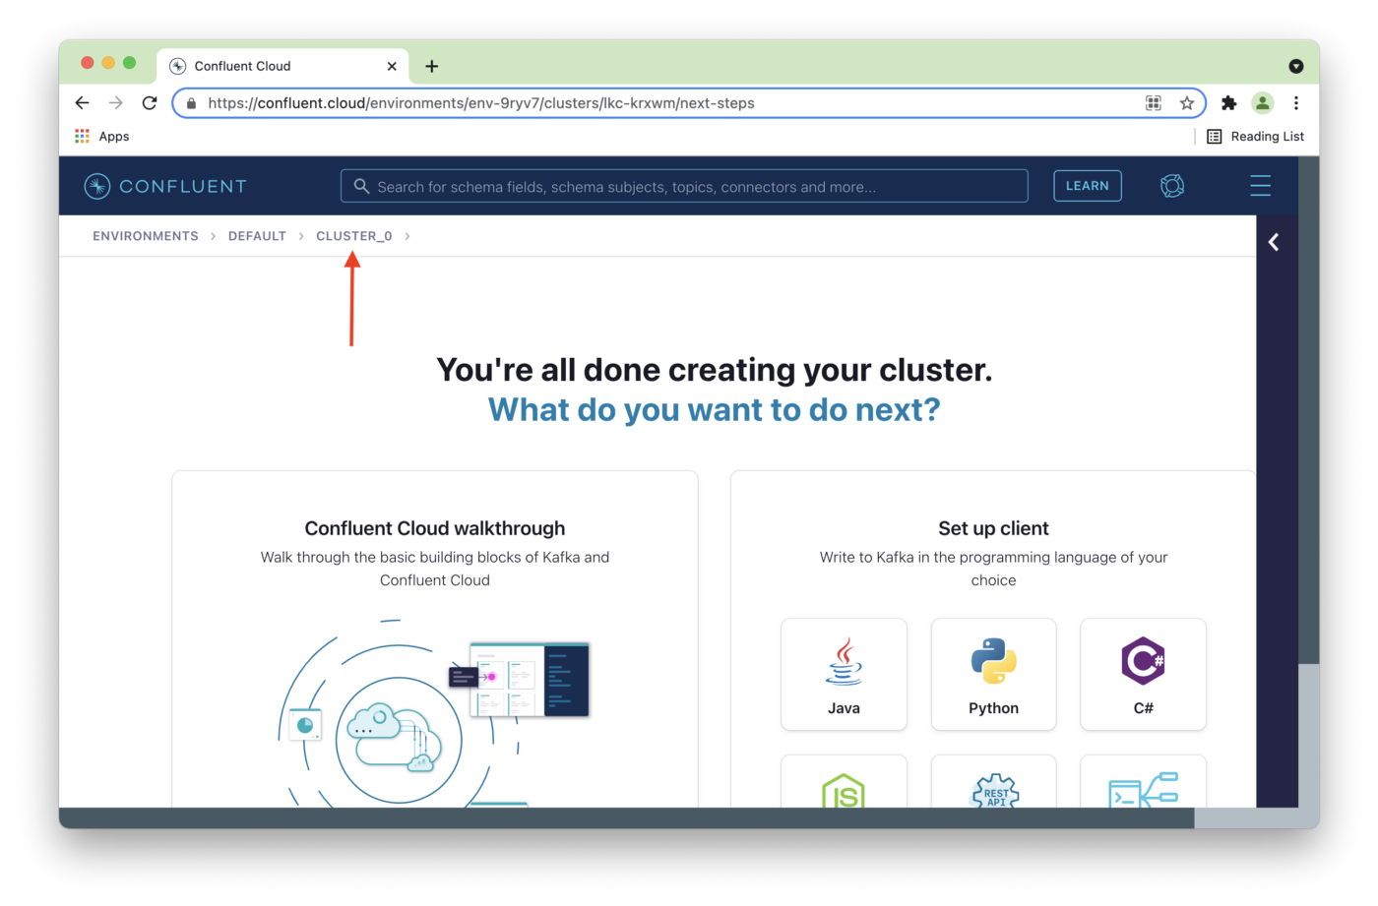The height and width of the screenshot is (906, 1378).
Task: Open Chrome three-dot menu
Action: (x=1296, y=103)
